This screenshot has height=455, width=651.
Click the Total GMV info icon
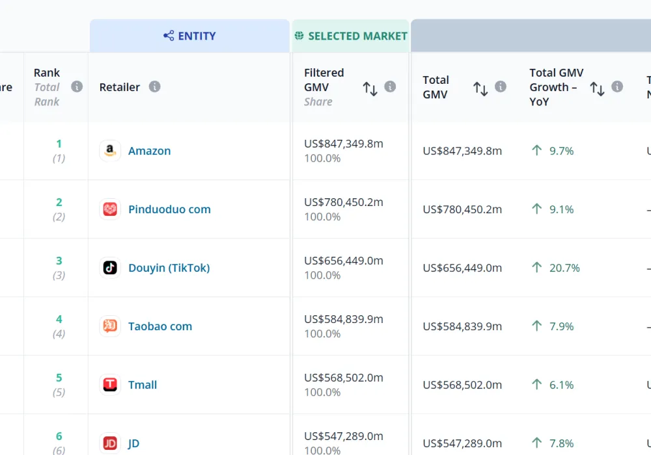point(500,86)
